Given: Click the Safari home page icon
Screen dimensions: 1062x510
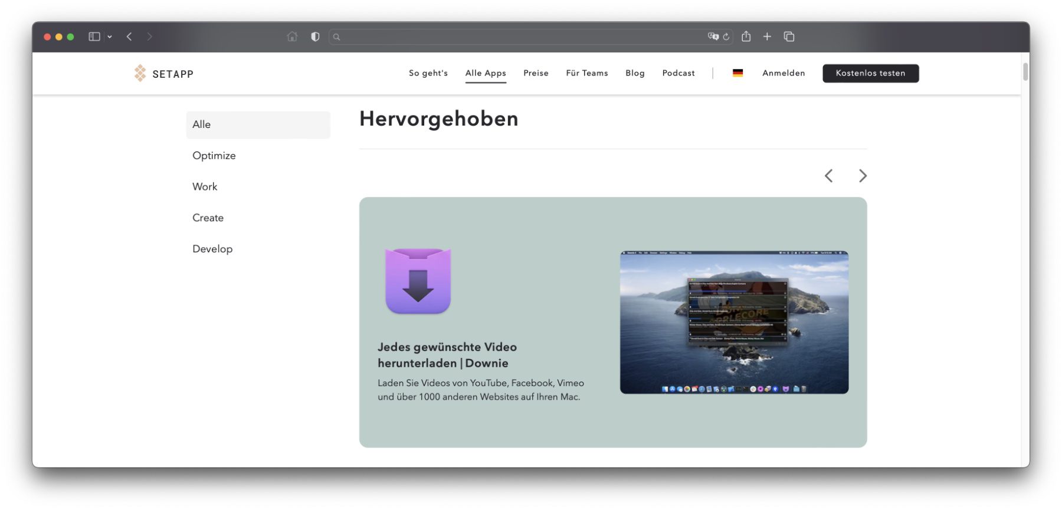Looking at the screenshot, I should [x=292, y=37].
